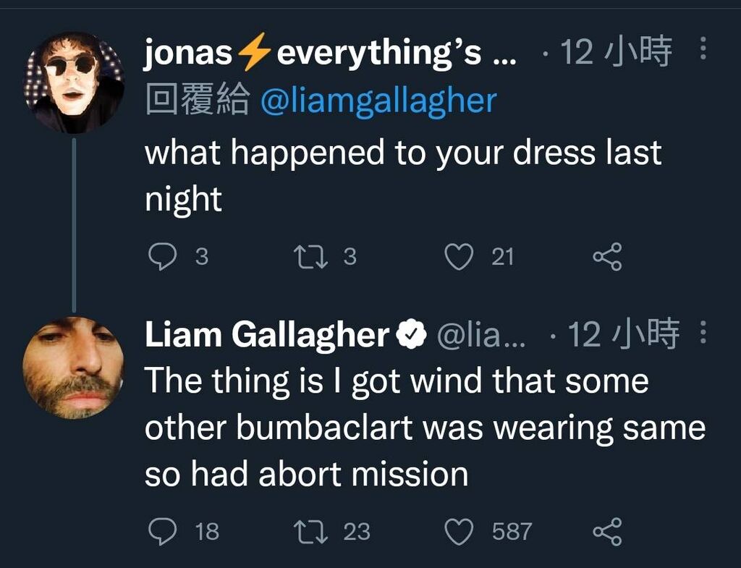Click Liam's truncated @lia... handle
The height and width of the screenshot is (568, 741).
(x=481, y=335)
